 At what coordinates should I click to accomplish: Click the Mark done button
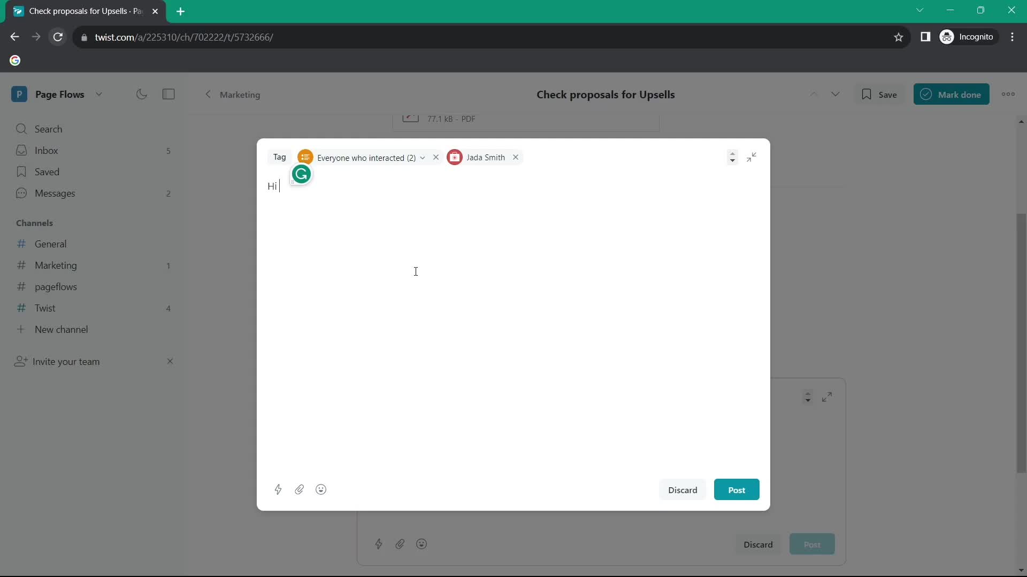952,93
